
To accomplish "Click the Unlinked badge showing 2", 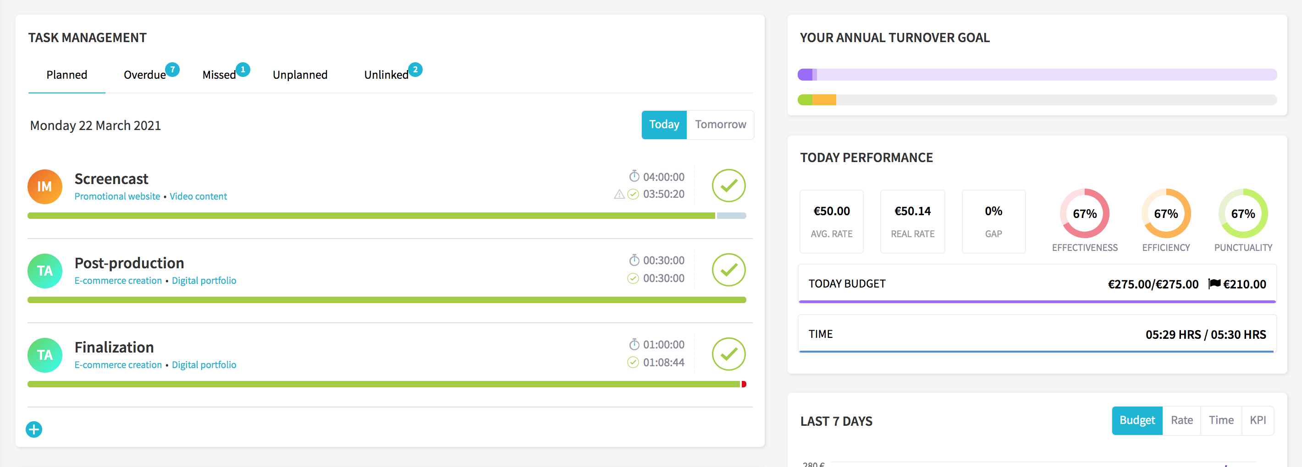I will click(415, 69).
